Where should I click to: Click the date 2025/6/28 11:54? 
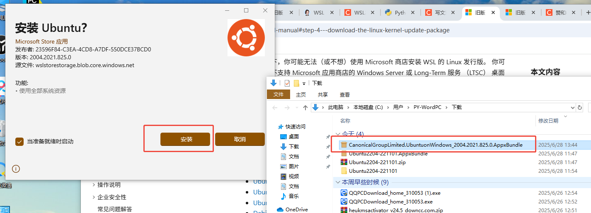tap(558, 171)
